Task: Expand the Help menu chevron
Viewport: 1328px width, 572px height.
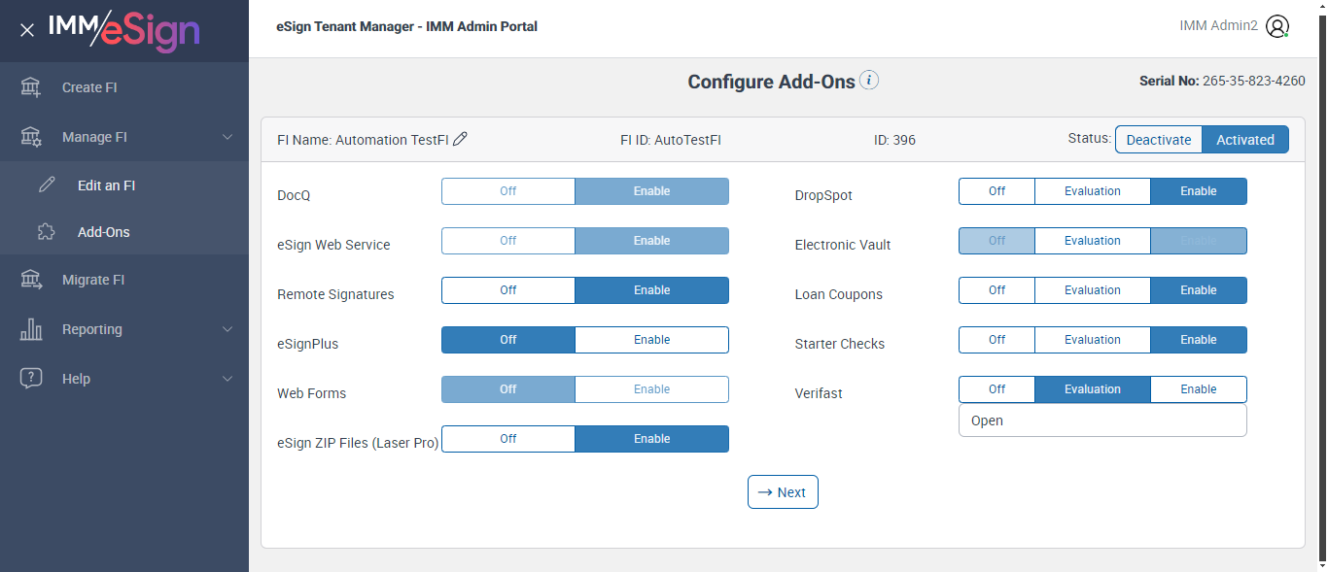Action: pyautogui.click(x=227, y=379)
